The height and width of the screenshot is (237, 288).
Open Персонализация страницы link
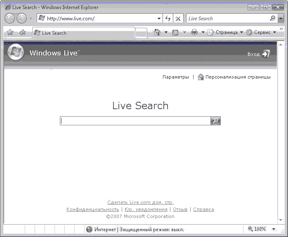pyautogui.click(x=238, y=77)
